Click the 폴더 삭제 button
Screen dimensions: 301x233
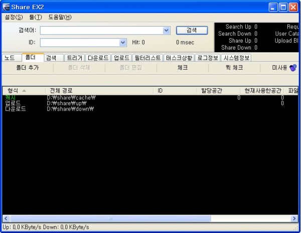[79, 68]
